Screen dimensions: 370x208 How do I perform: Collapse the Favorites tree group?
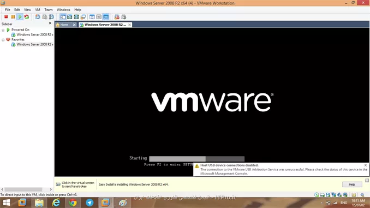(3, 40)
